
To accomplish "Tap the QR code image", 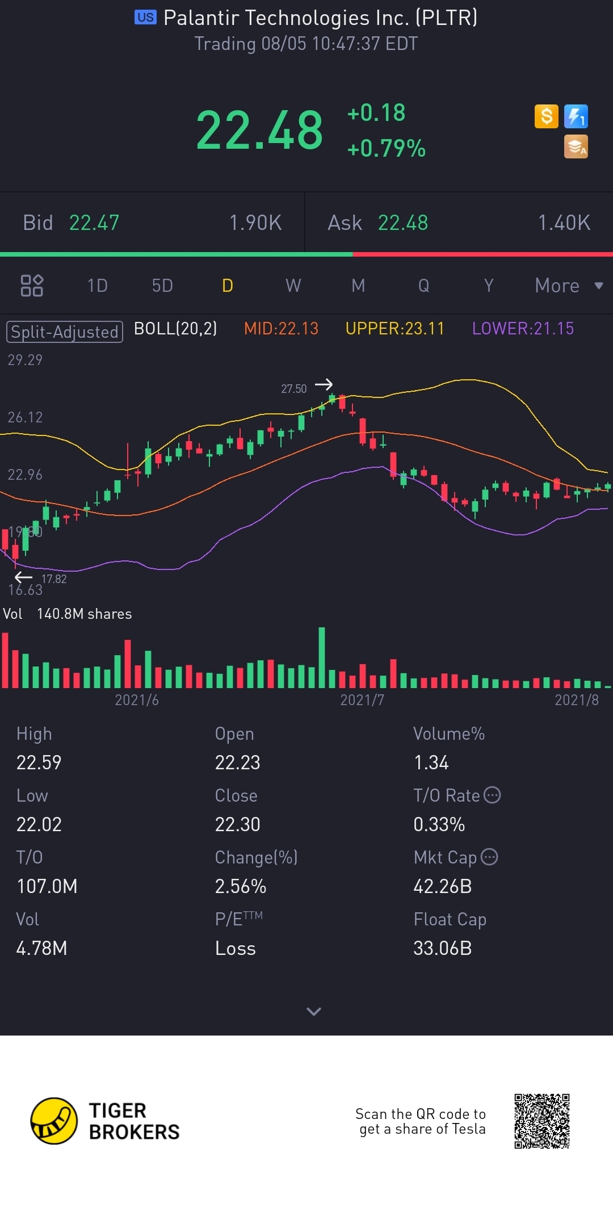I will point(542,1121).
